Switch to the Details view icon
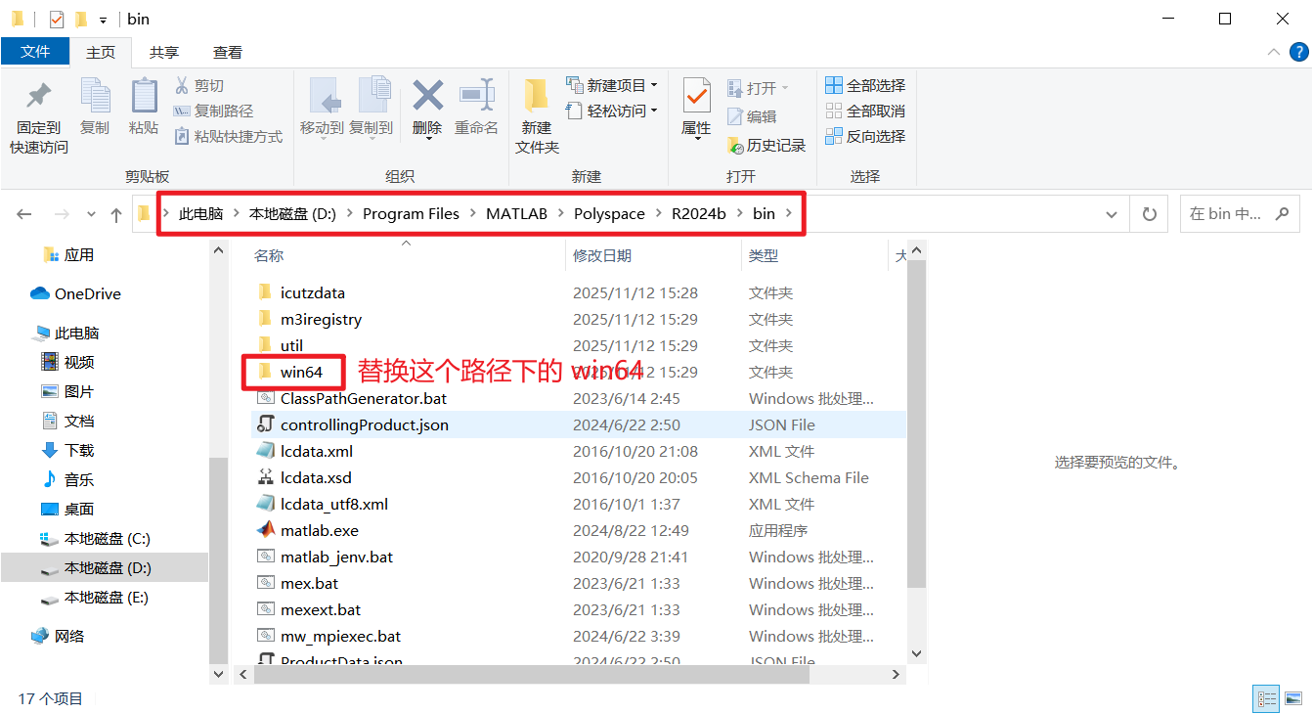The height and width of the screenshot is (714, 1313). (1268, 698)
